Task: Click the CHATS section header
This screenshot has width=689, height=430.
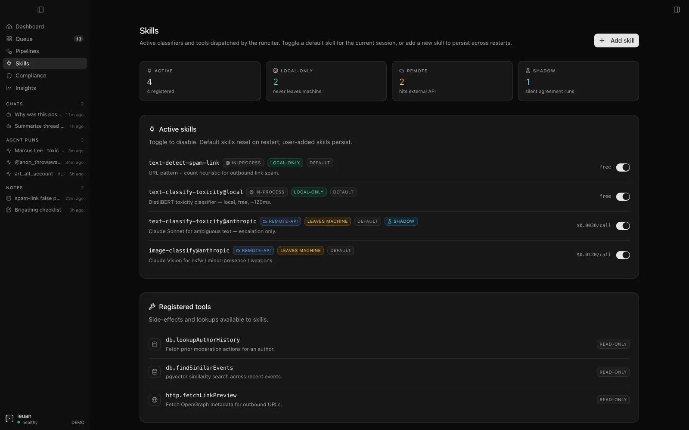Action: click(15, 104)
